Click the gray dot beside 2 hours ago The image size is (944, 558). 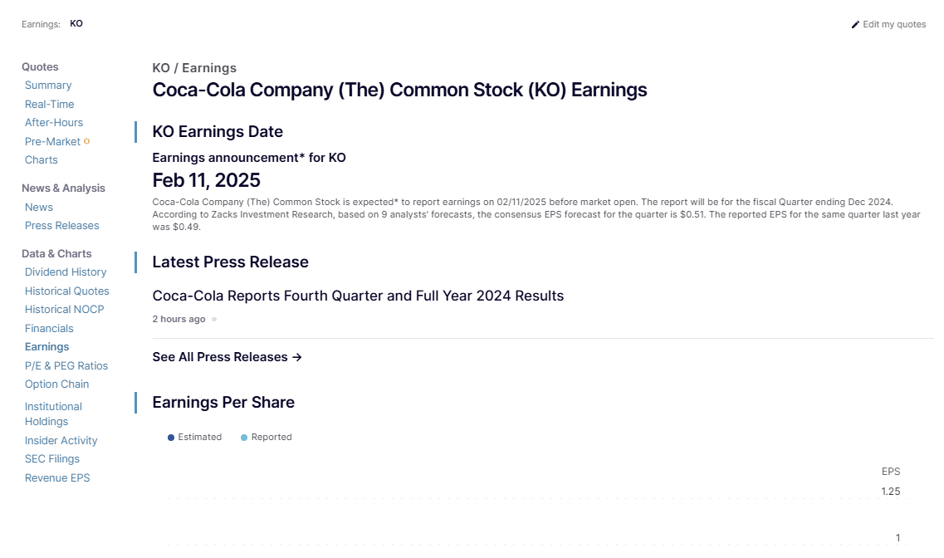[214, 319]
